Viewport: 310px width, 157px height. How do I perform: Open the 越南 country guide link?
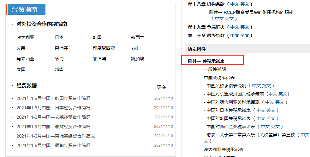(59, 69)
